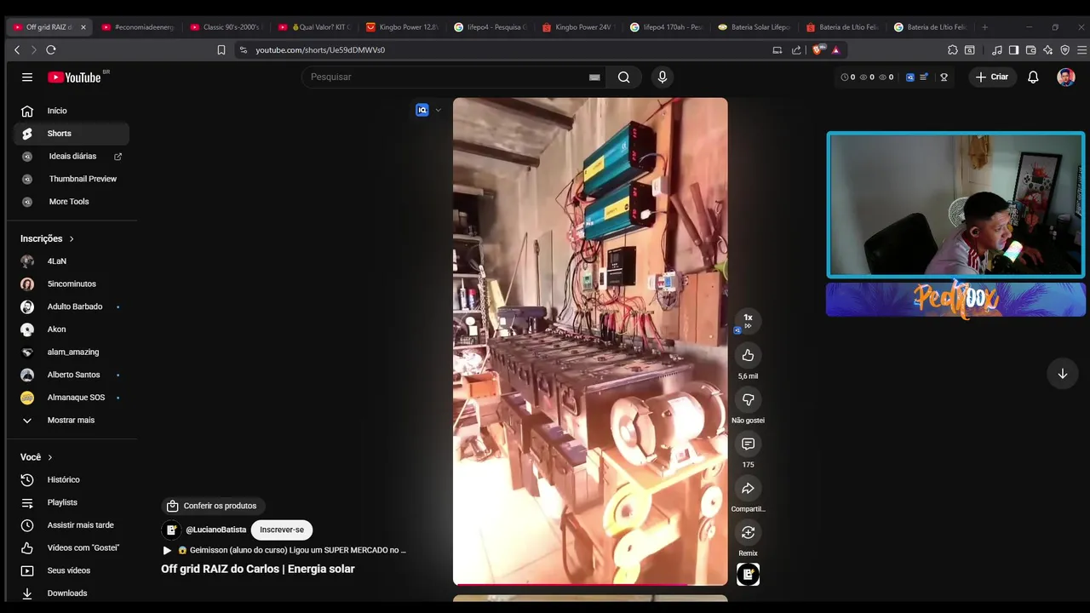Open Histórico in the sidebar
1090x613 pixels.
tap(71, 479)
